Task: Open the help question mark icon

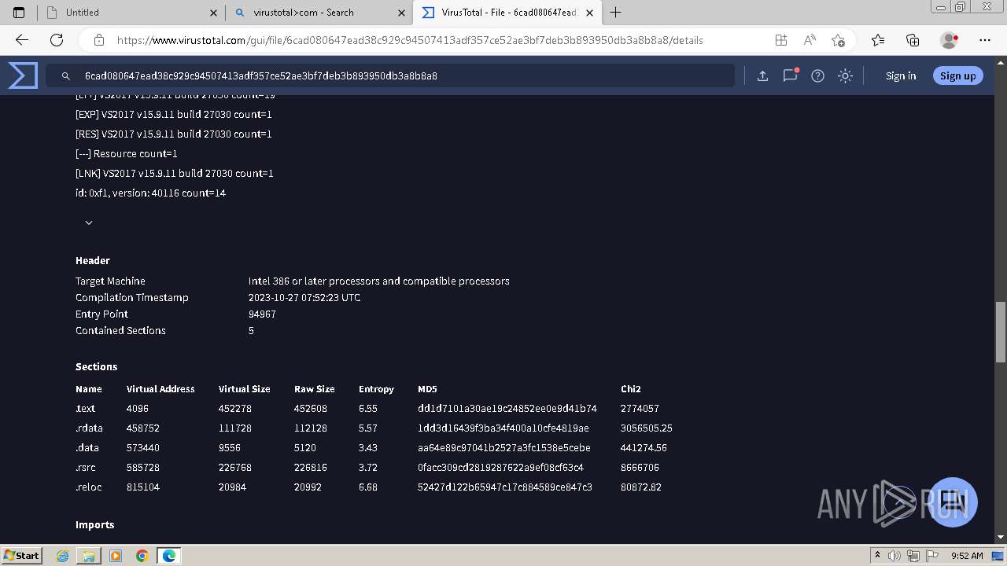Action: click(x=817, y=75)
